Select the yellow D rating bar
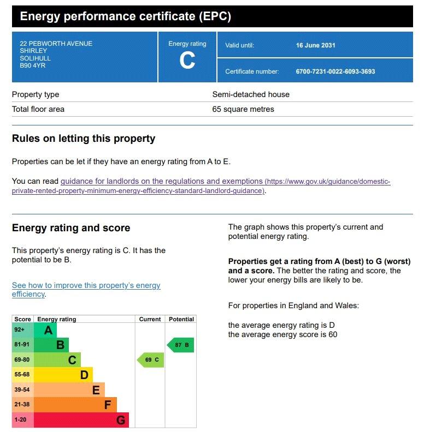This screenshot has height=432, width=424. click(63, 375)
